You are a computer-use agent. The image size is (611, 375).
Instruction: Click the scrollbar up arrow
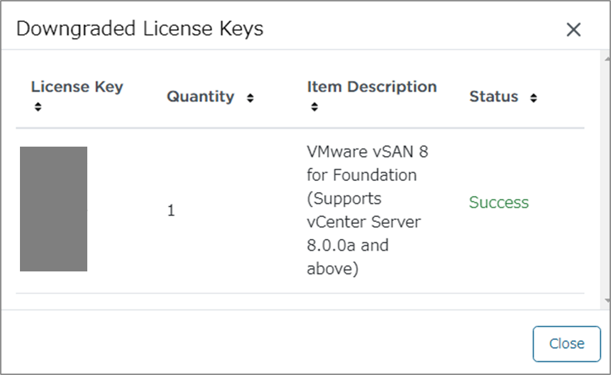pyautogui.click(x=607, y=59)
